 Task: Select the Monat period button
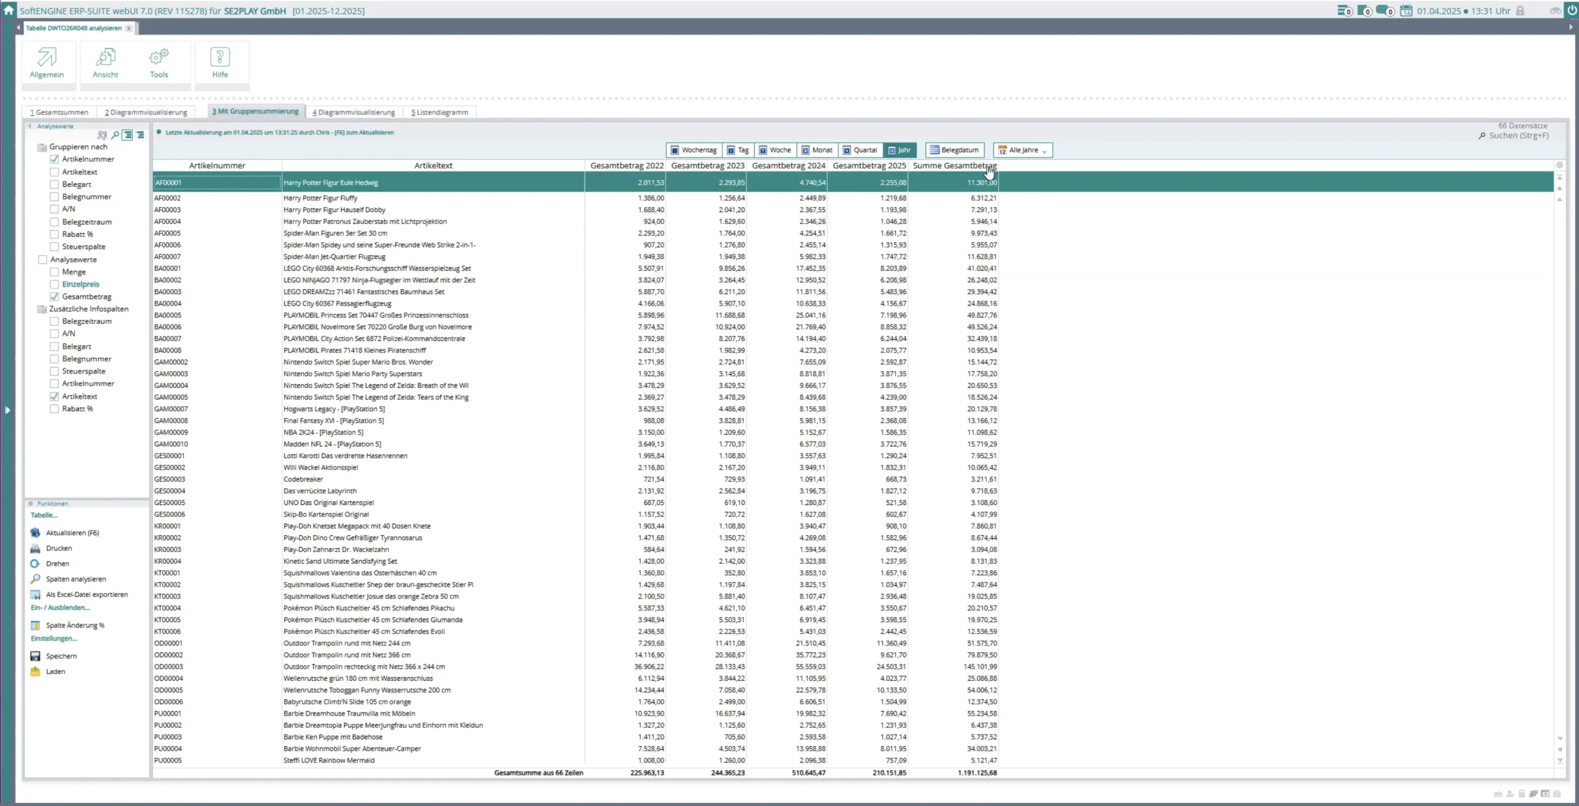(817, 150)
